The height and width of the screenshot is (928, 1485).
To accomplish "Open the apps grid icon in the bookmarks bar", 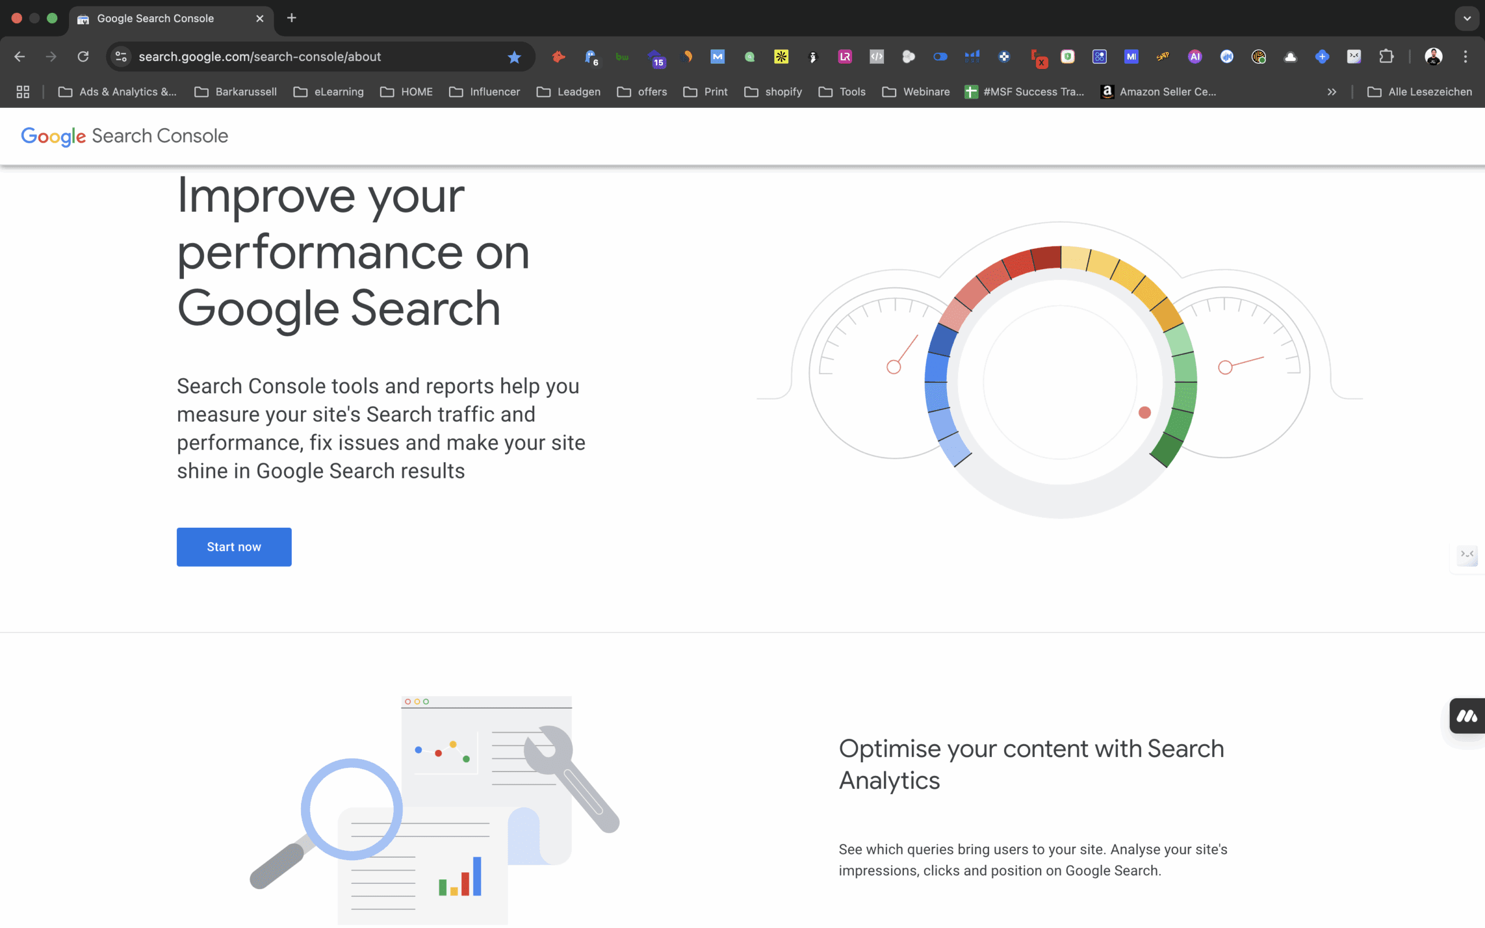I will click(23, 92).
